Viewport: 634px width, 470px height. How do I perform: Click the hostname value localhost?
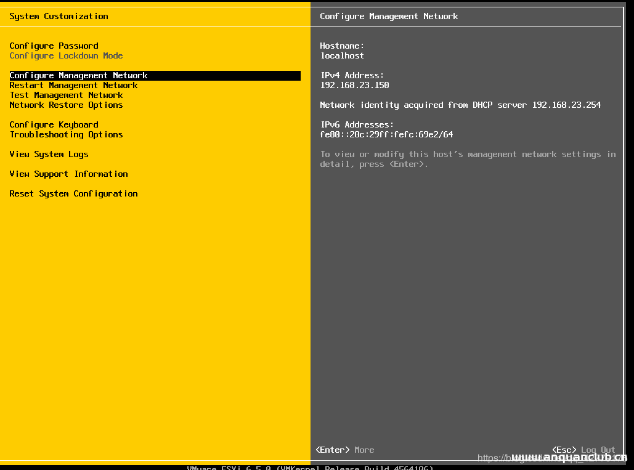coord(342,55)
